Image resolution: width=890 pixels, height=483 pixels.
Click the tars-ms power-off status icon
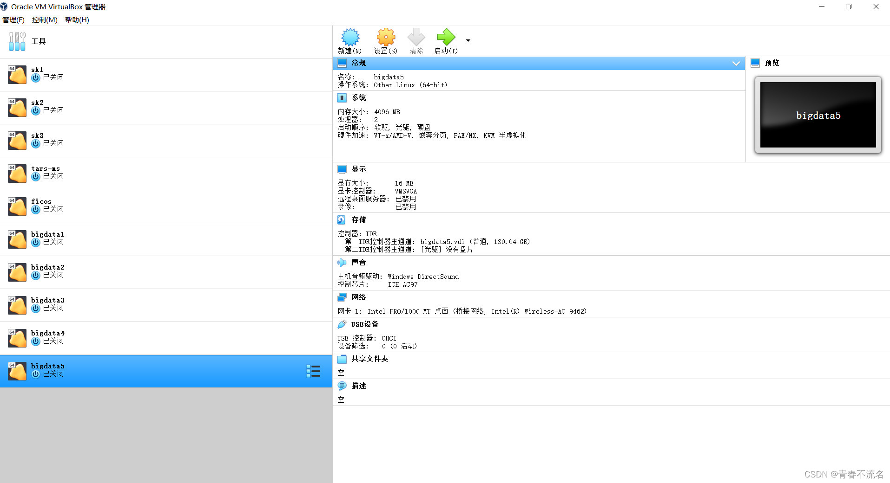click(36, 177)
